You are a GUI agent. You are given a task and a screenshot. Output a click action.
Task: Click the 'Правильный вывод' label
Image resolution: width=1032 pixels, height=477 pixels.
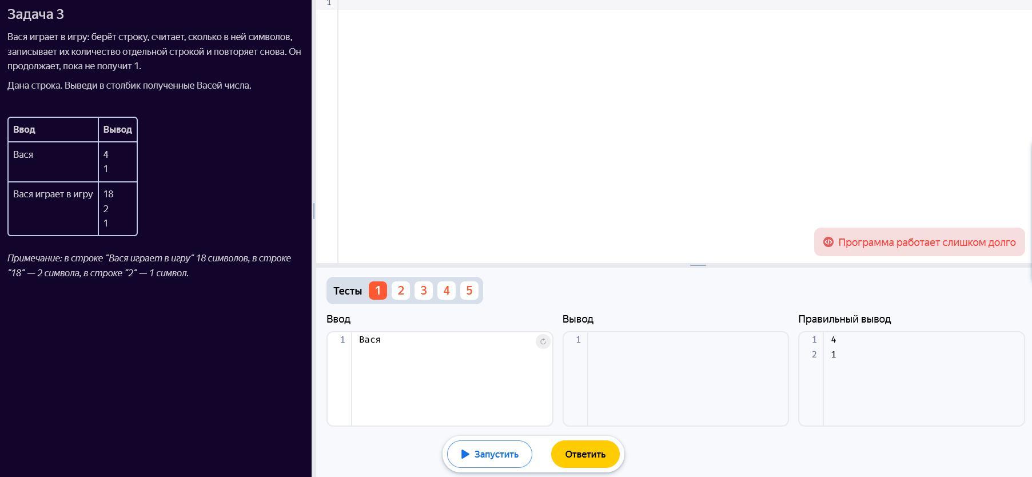[x=844, y=319]
